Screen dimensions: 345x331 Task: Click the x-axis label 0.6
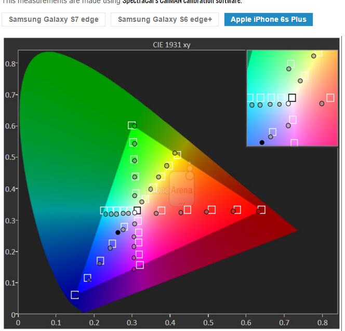(x=246, y=323)
